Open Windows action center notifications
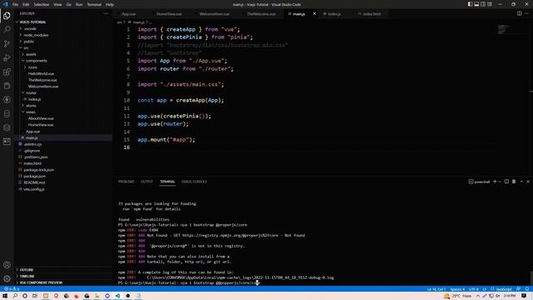 click(524, 296)
